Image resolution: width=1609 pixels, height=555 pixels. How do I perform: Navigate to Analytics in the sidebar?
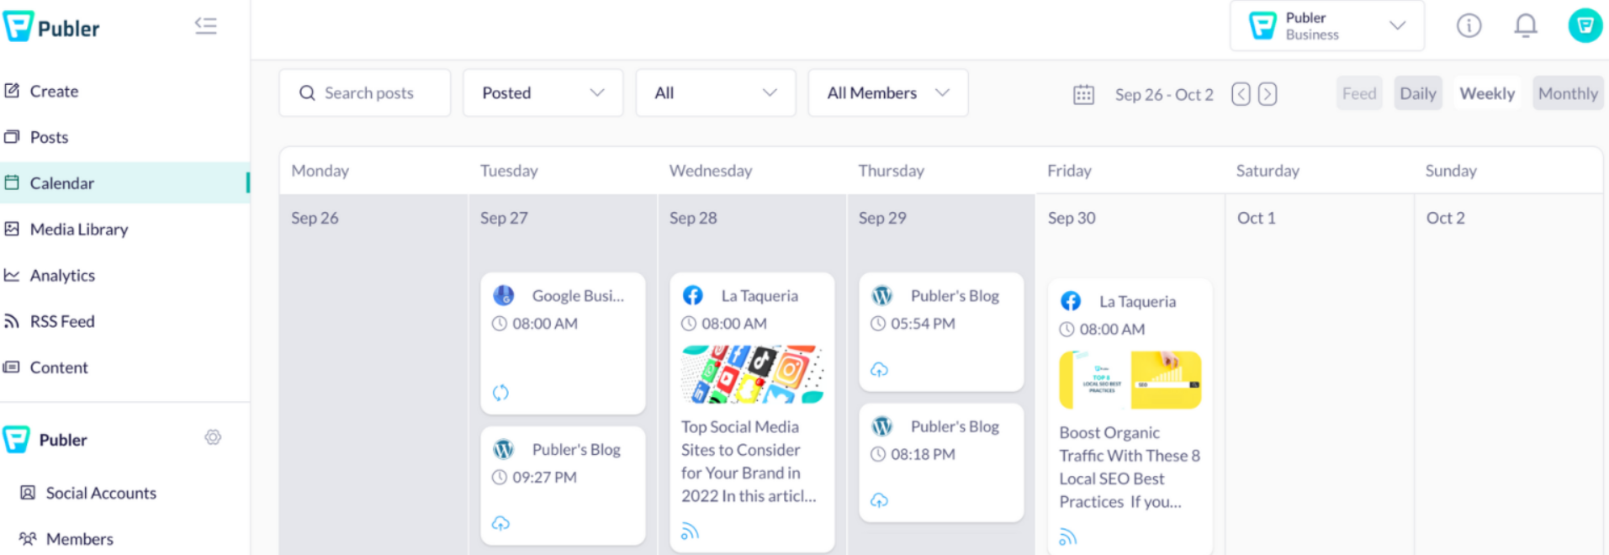[62, 275]
